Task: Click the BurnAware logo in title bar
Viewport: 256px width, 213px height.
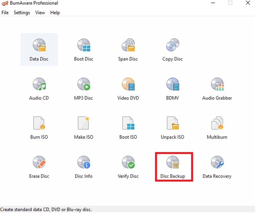Action: coord(5,3)
